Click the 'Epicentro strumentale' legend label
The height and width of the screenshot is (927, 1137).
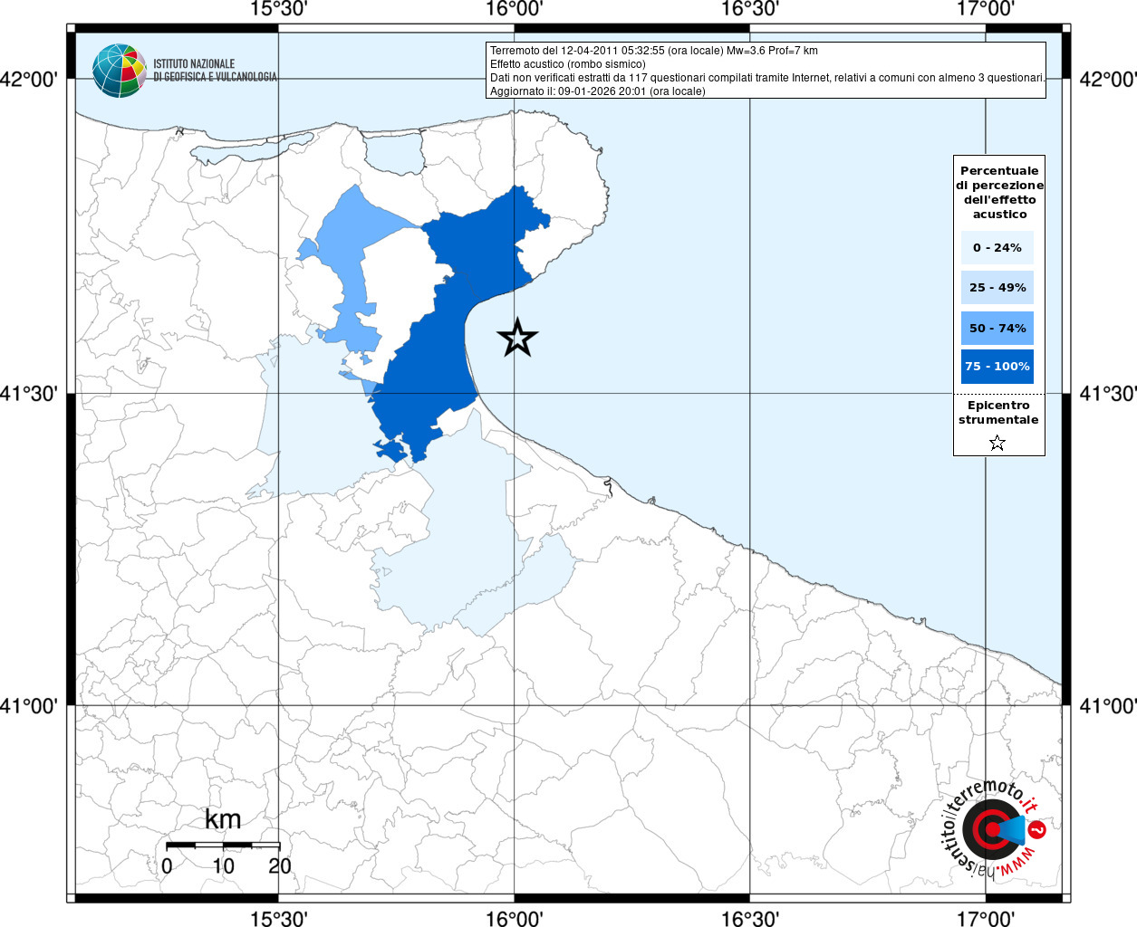click(x=998, y=413)
